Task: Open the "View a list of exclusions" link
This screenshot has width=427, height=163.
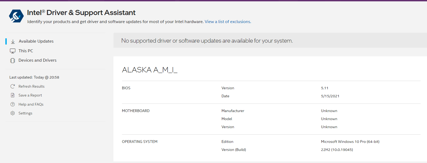Action: [228, 22]
